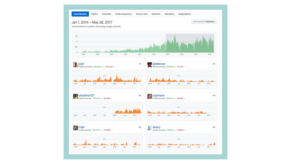Open keavy's 3,423 commits link
Image resolution: width=291 pixels, height=164 pixels.
tap(159, 130)
